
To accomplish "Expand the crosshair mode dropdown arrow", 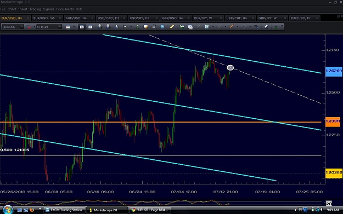I will [131, 27].
